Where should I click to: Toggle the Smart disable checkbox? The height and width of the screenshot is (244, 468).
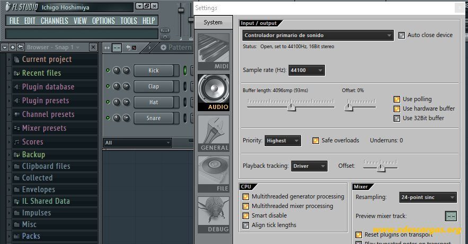pos(245,216)
